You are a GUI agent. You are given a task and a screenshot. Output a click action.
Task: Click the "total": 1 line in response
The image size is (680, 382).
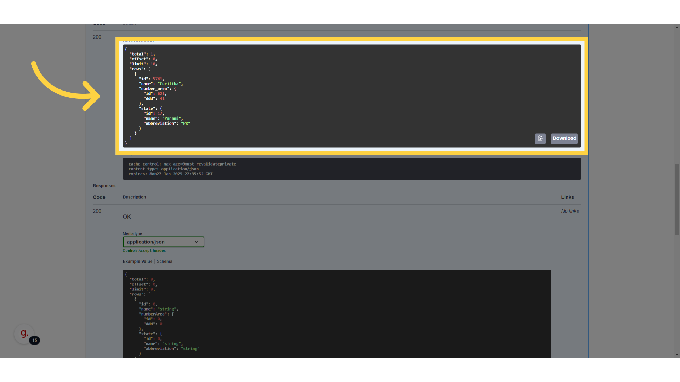[142, 54]
